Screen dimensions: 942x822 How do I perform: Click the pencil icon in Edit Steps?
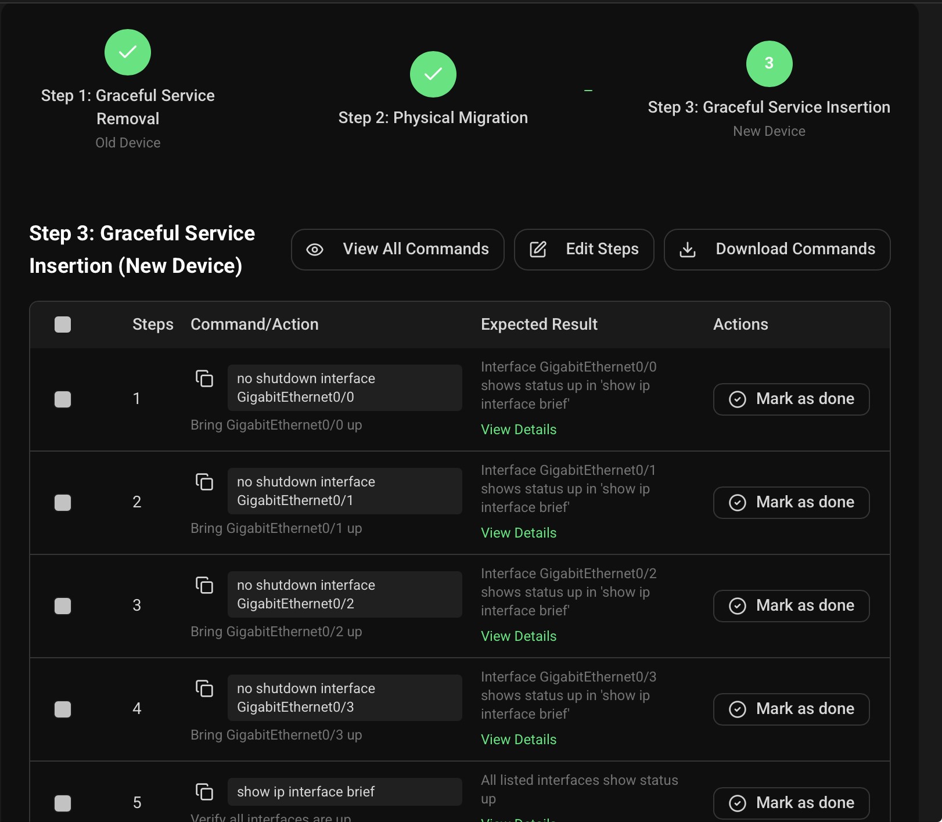tap(538, 250)
